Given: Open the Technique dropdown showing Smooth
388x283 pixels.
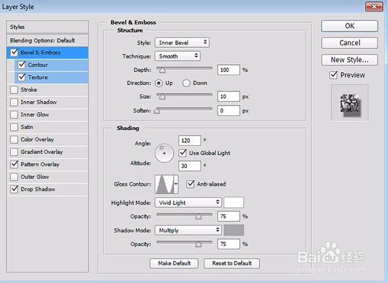Looking at the screenshot, I should pos(178,56).
